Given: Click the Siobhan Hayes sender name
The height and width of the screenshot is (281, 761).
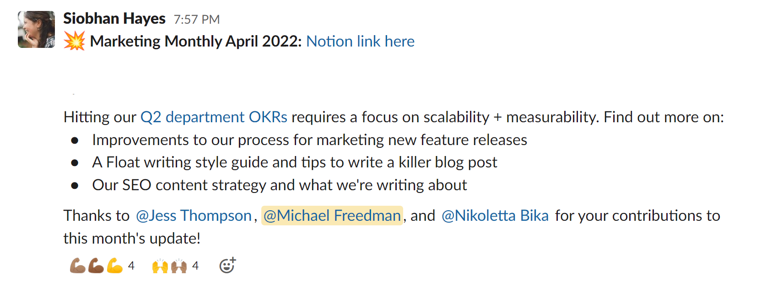Looking at the screenshot, I should tap(114, 19).
